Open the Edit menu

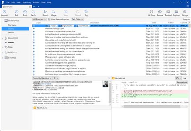(x=13, y=2)
